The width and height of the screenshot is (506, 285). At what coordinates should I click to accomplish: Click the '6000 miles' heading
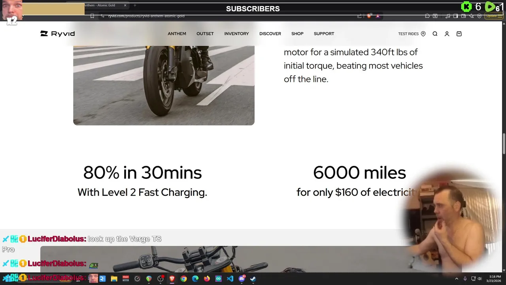click(x=359, y=173)
